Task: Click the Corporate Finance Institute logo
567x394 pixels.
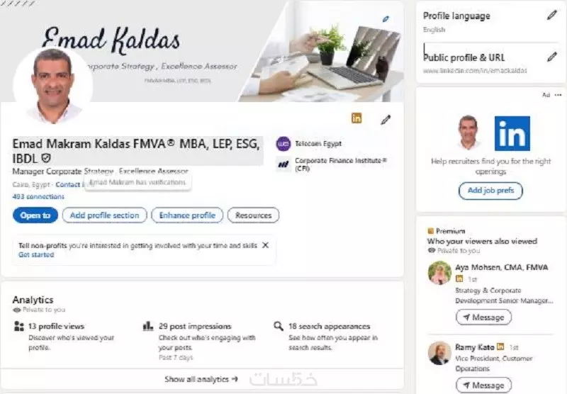Action: click(x=283, y=164)
